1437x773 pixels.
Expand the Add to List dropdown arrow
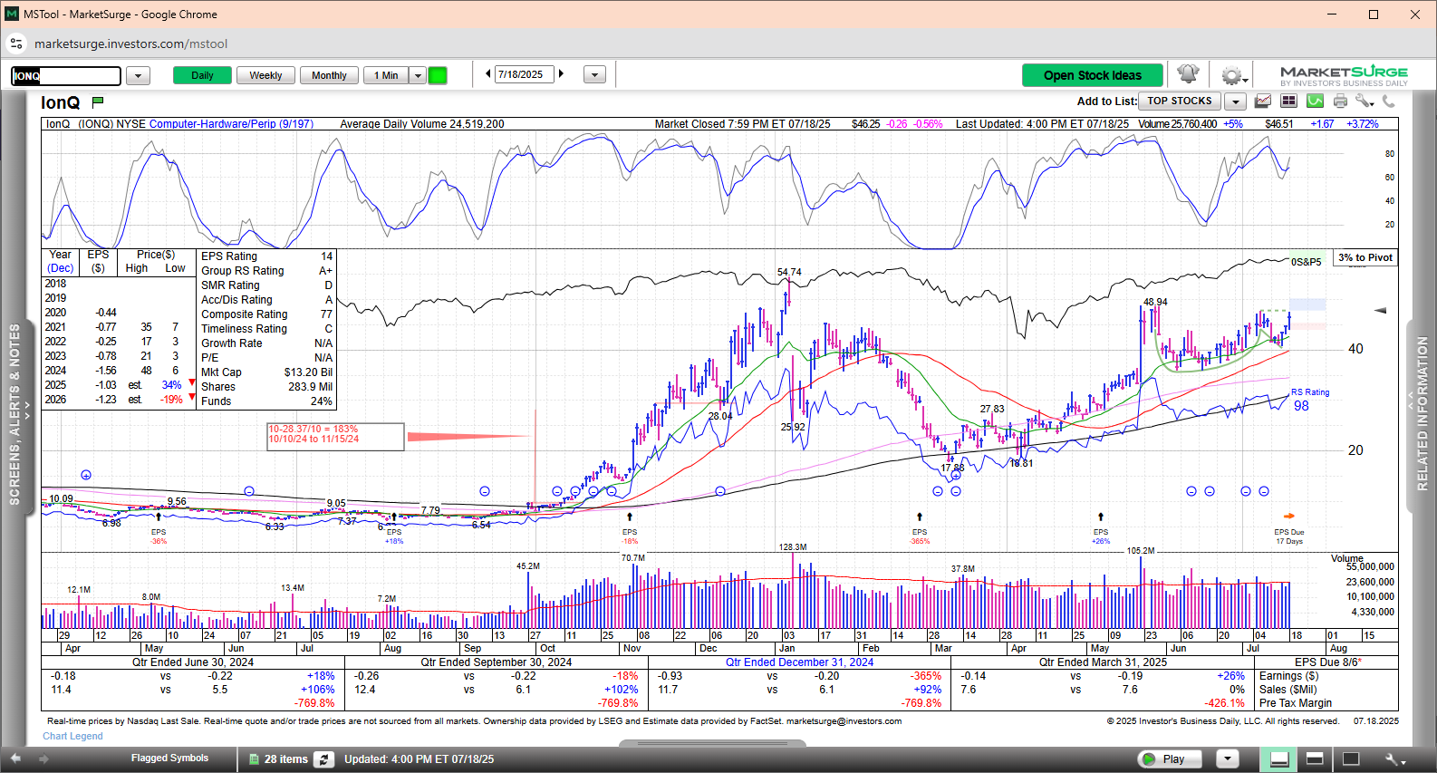click(x=1236, y=101)
